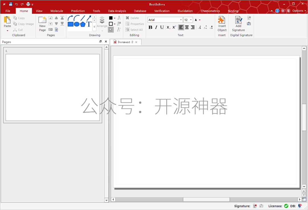
Task: Open the fill color dropdown arrow
Action: point(115,18)
